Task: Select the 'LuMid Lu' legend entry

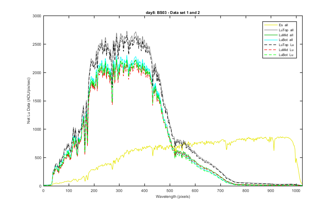Action: (279, 50)
